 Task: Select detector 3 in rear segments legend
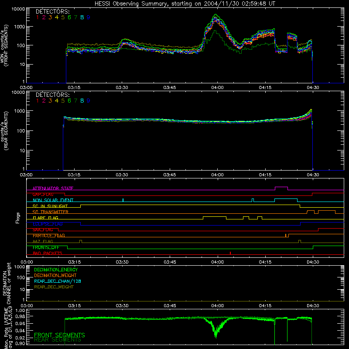(x=50, y=101)
